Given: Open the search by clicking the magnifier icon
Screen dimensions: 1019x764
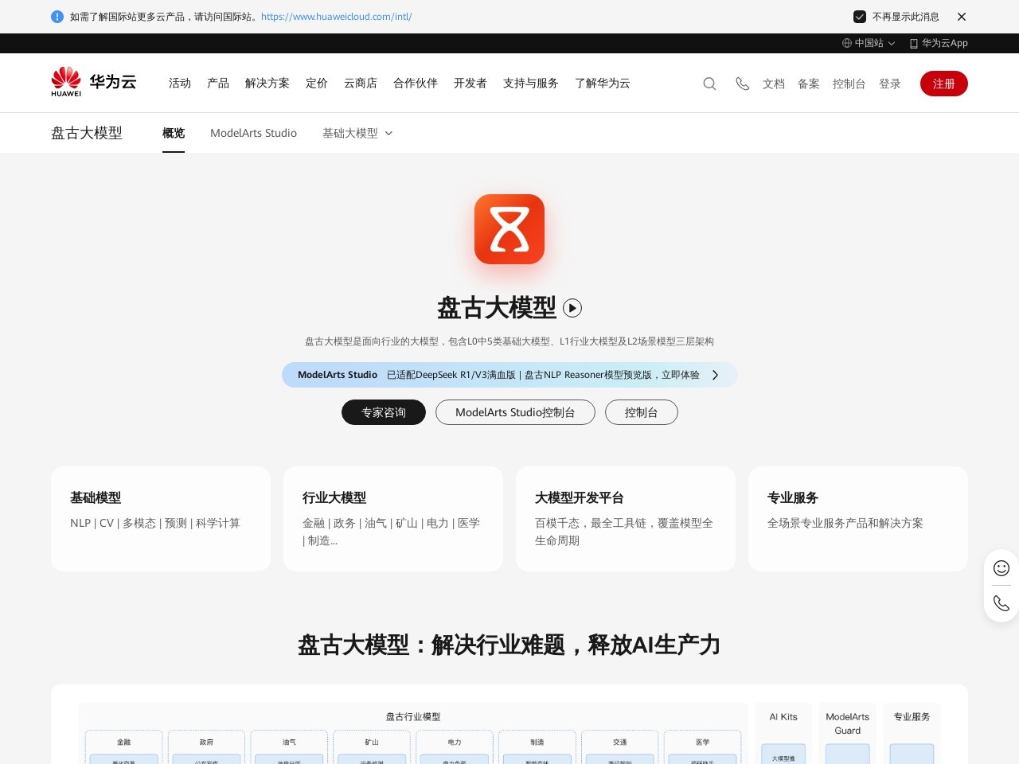Looking at the screenshot, I should (x=709, y=84).
